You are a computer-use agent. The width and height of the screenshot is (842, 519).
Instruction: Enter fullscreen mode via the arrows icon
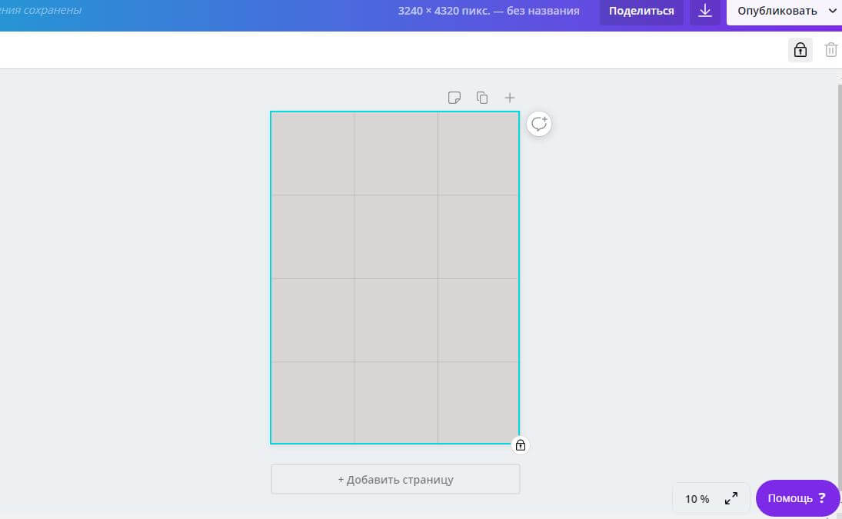pyautogui.click(x=731, y=499)
